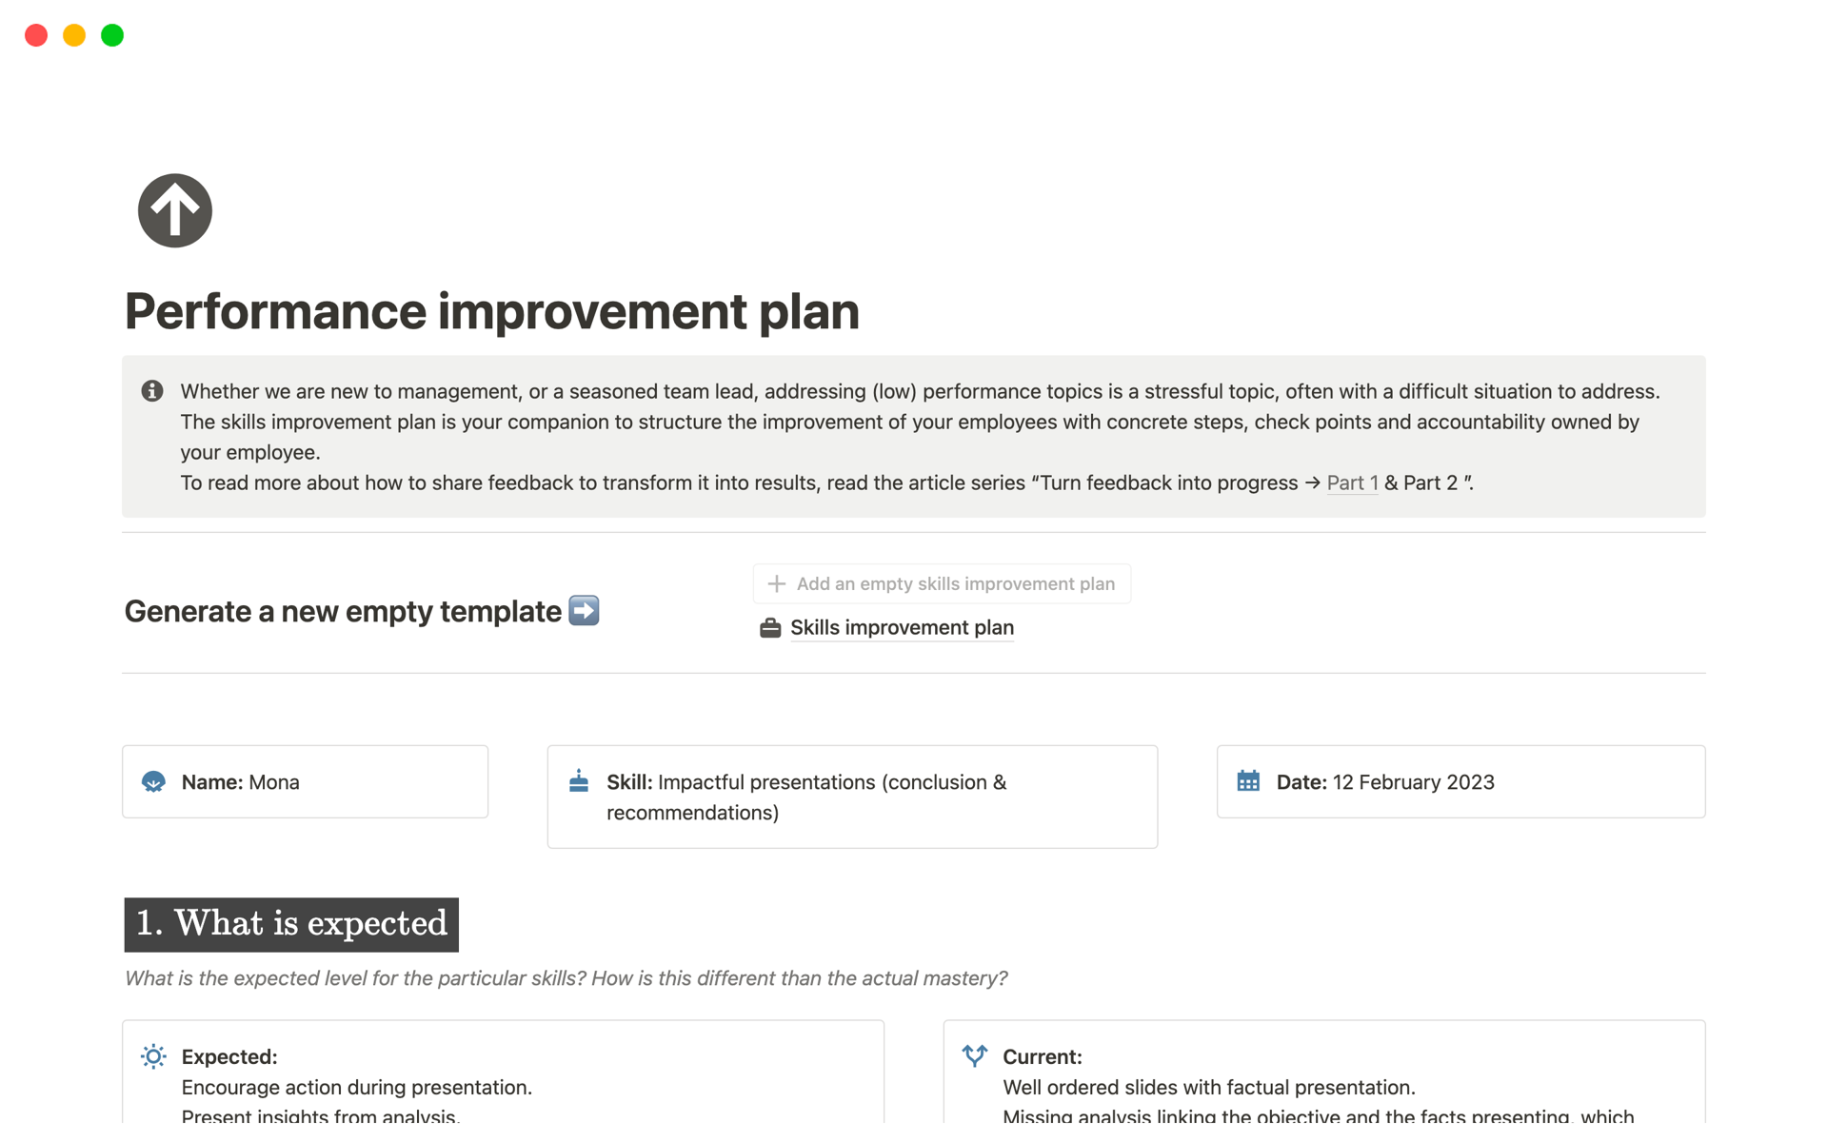Click the right-arrow emoji after the template heading
The height and width of the screenshot is (1142, 1828).
pos(584,611)
